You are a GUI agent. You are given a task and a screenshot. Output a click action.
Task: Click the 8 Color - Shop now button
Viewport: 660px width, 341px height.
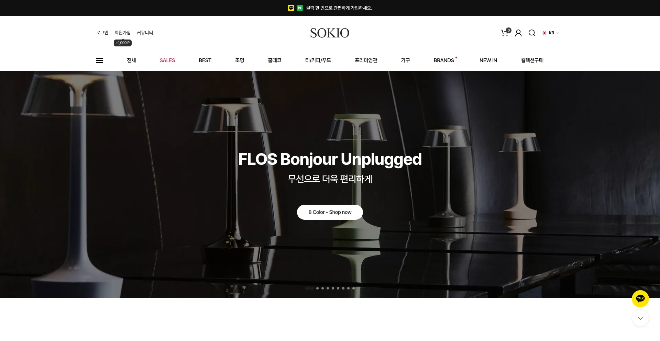pyautogui.click(x=330, y=212)
